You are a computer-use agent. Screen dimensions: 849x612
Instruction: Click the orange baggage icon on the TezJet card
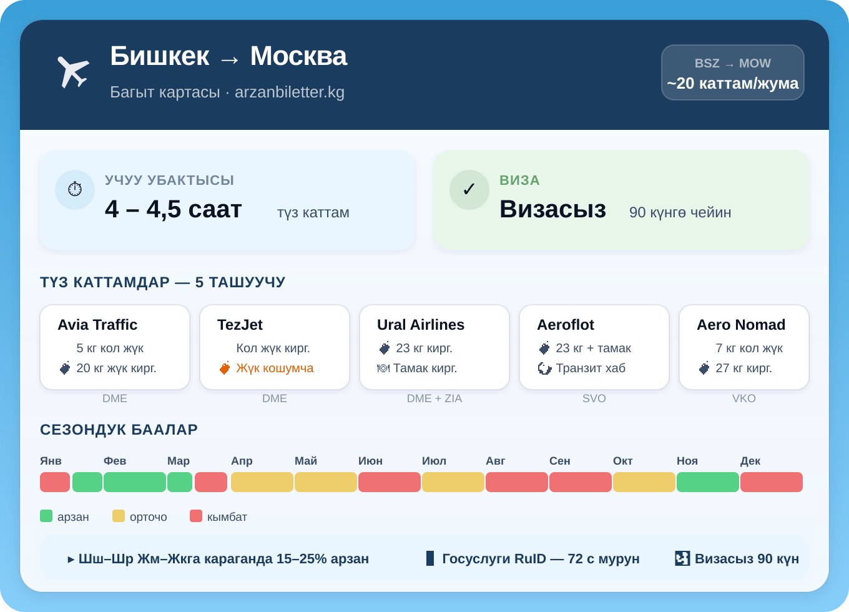(x=226, y=368)
